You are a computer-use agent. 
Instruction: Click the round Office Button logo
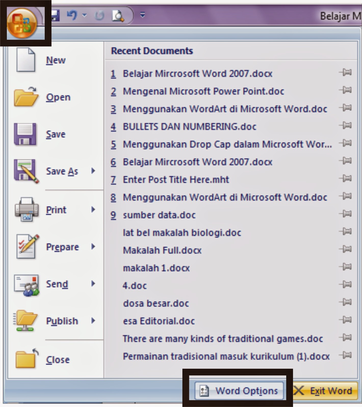(x=22, y=23)
